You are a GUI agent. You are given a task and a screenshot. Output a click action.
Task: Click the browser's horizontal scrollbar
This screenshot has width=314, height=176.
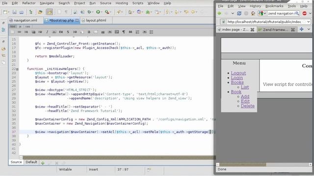(264, 165)
